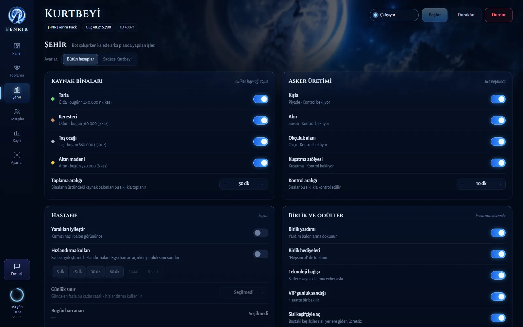523x327 pixels.
Task: Select the Bütün hesaplar tab
Action: [80, 59]
